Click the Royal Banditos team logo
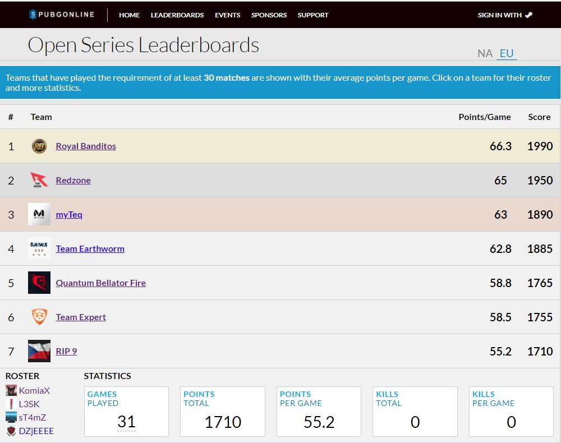561x443 pixels. click(x=39, y=146)
